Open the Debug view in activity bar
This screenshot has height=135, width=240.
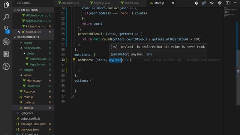[6, 42]
